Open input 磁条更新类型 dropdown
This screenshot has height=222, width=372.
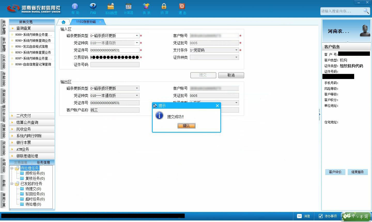pyautogui.click(x=137, y=36)
